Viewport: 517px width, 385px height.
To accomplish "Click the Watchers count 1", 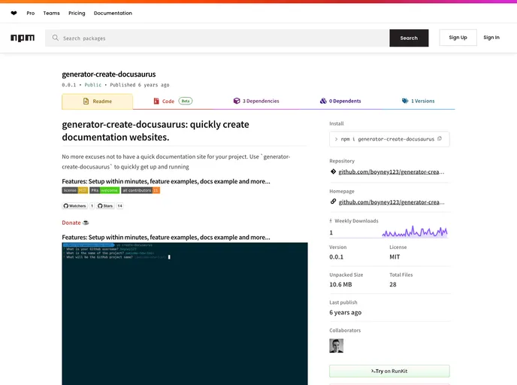I will tap(92, 206).
